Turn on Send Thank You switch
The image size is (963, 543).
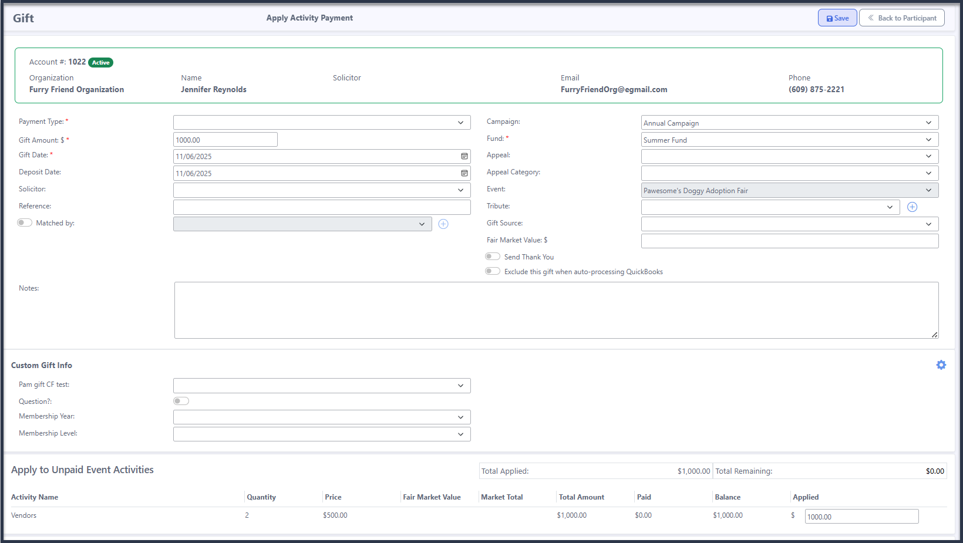[x=492, y=257]
